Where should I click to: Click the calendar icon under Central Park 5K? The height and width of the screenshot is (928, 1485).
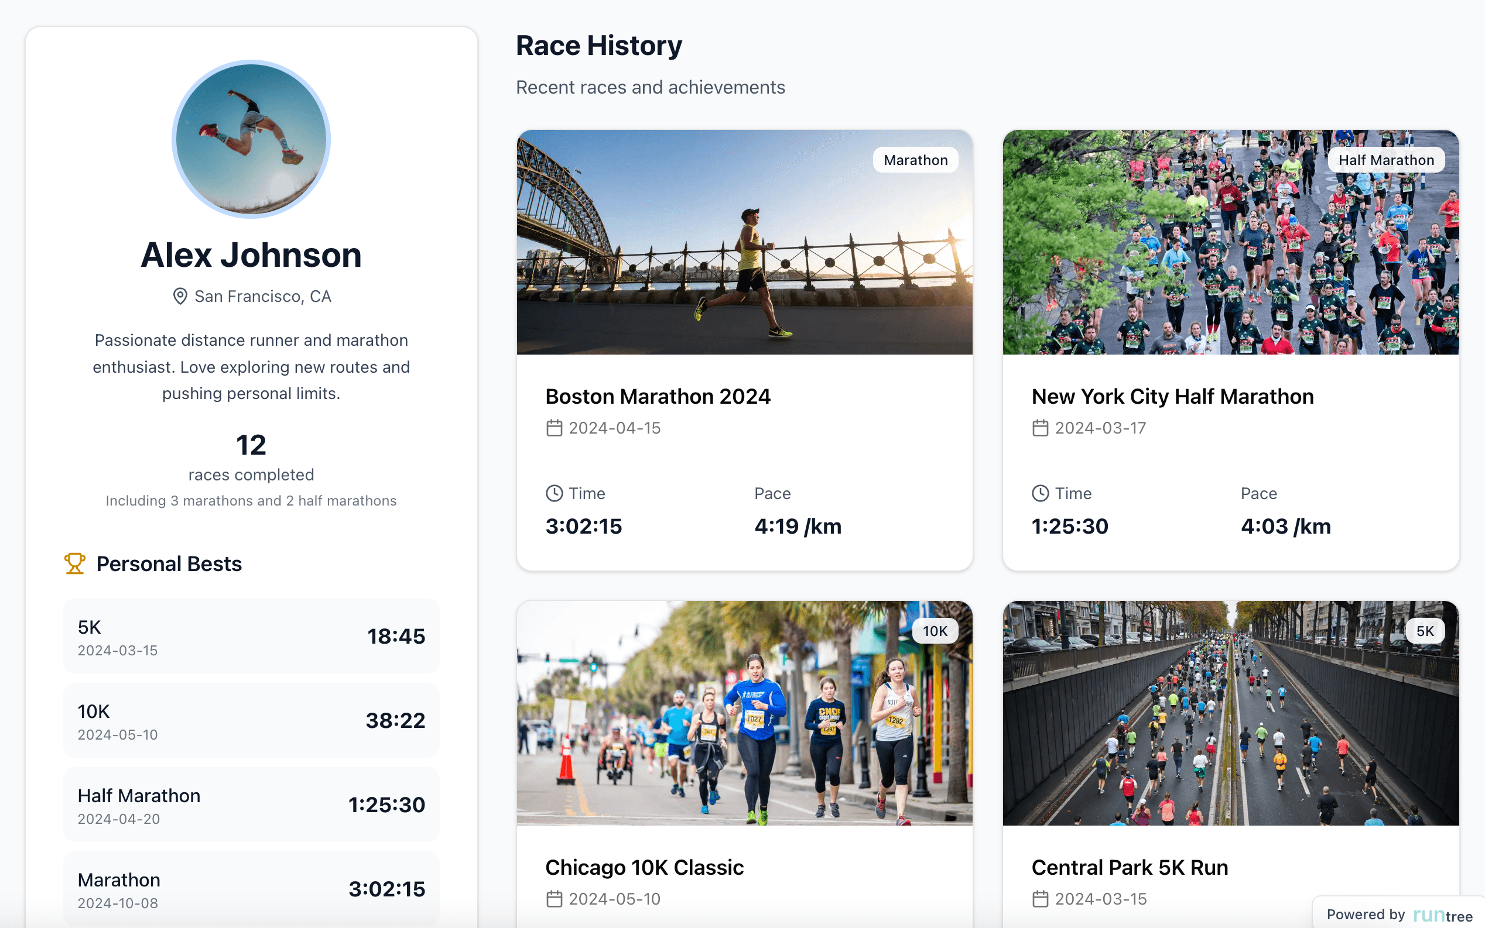pyautogui.click(x=1040, y=899)
